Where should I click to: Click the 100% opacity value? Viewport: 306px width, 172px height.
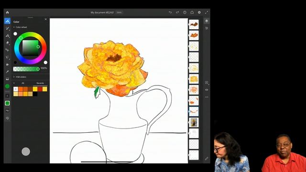[44, 68]
